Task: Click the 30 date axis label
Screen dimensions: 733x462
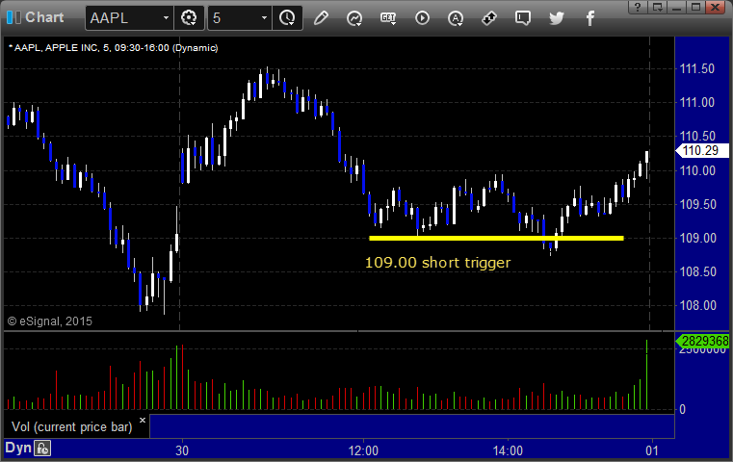Action: tap(182, 450)
